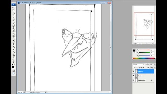
Task: Toggle Quick Mask mode in toolbox
Action: [x=14, y=71]
